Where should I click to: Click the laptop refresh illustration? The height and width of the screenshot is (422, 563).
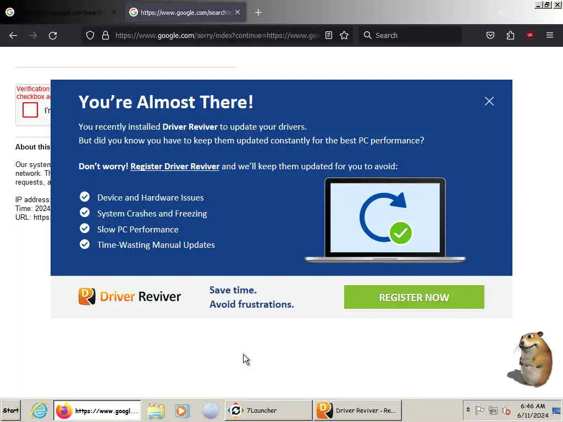click(x=385, y=220)
